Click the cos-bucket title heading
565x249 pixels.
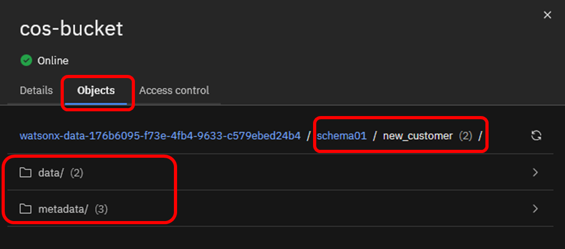71,28
